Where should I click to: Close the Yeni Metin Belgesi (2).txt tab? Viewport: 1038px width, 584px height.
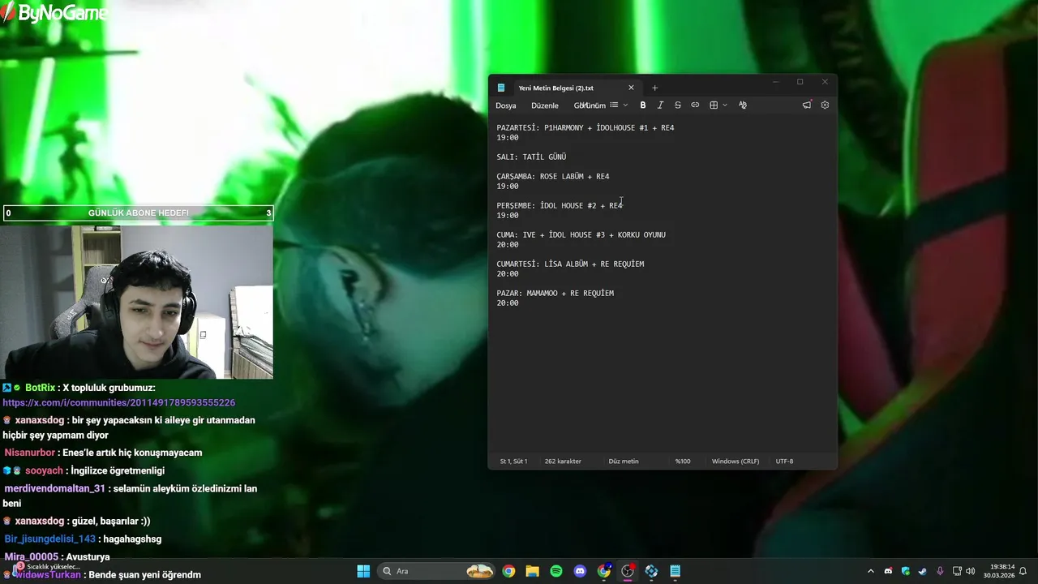(x=631, y=88)
